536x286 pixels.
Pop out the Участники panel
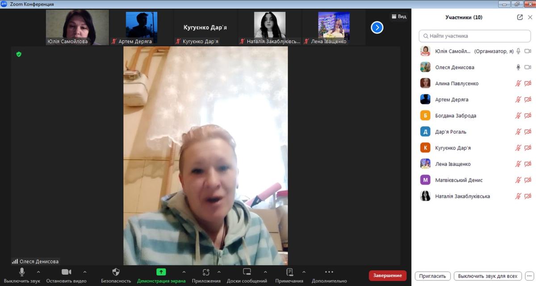point(520,17)
